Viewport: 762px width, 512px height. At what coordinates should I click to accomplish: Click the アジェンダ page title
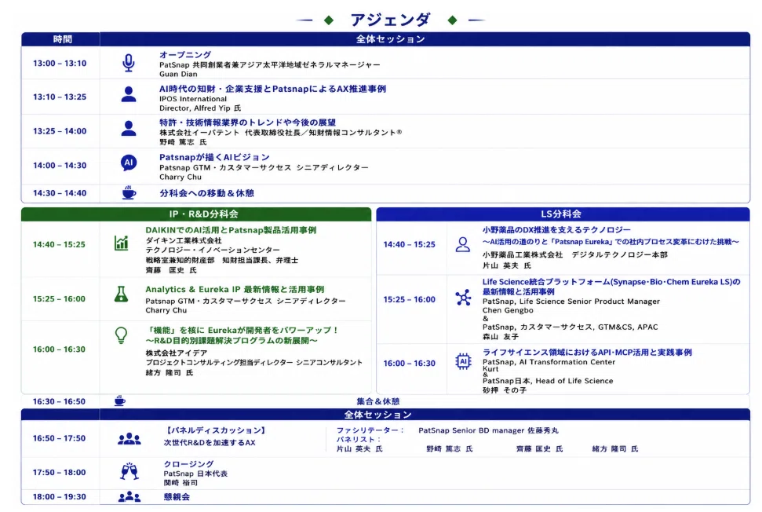(x=390, y=20)
